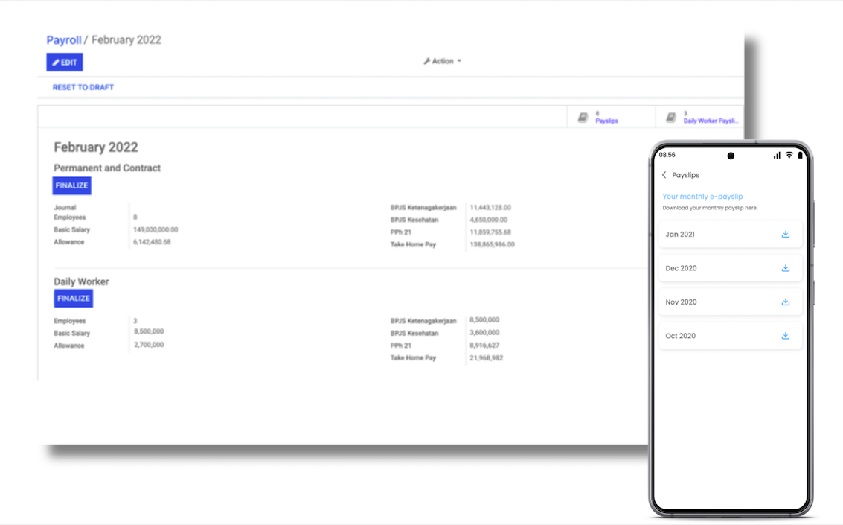Click the Payroll breadcrumb link
The width and height of the screenshot is (843, 525).
pos(63,39)
